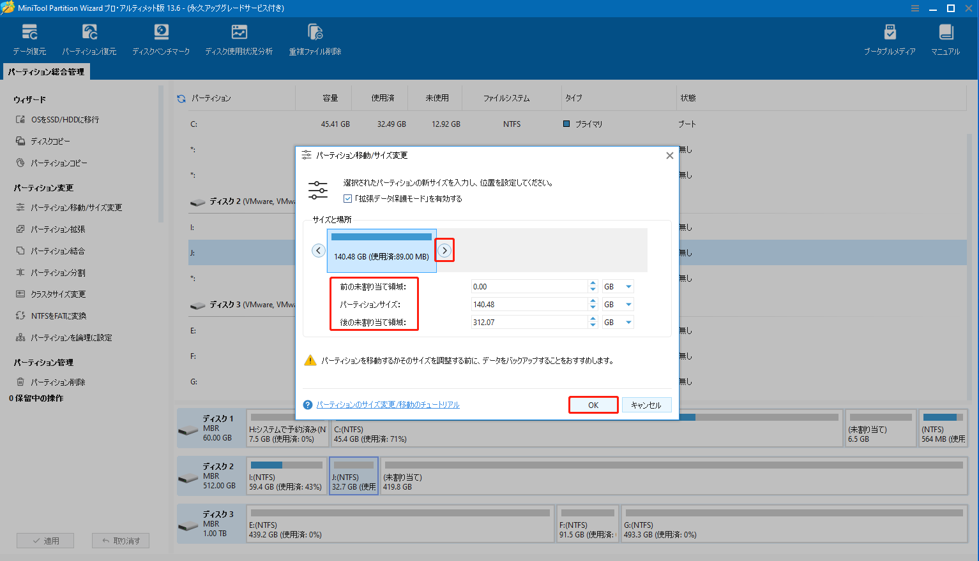Image resolution: width=979 pixels, height=561 pixels.
Task: Click the 後の未割り当て領域 value field
Action: [529, 323]
